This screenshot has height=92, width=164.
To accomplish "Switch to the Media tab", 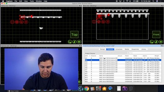I will (x=127, y=49).
